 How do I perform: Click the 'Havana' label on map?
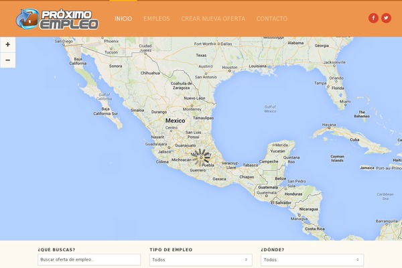click(x=329, y=125)
